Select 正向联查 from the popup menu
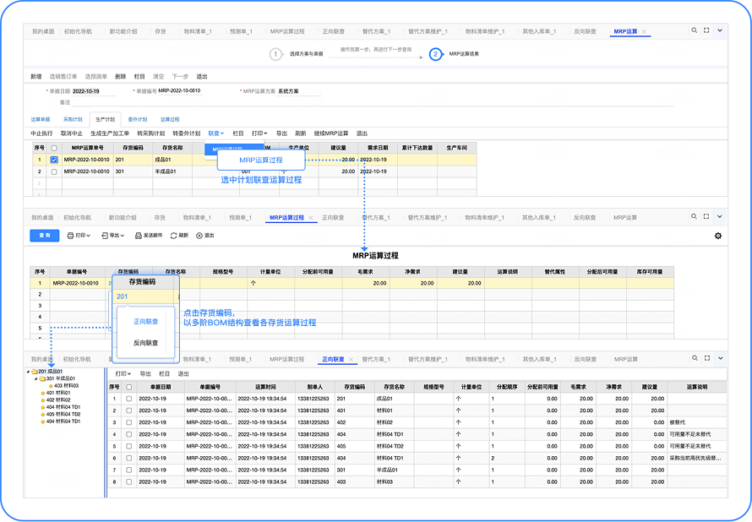The image size is (752, 522). [146, 321]
